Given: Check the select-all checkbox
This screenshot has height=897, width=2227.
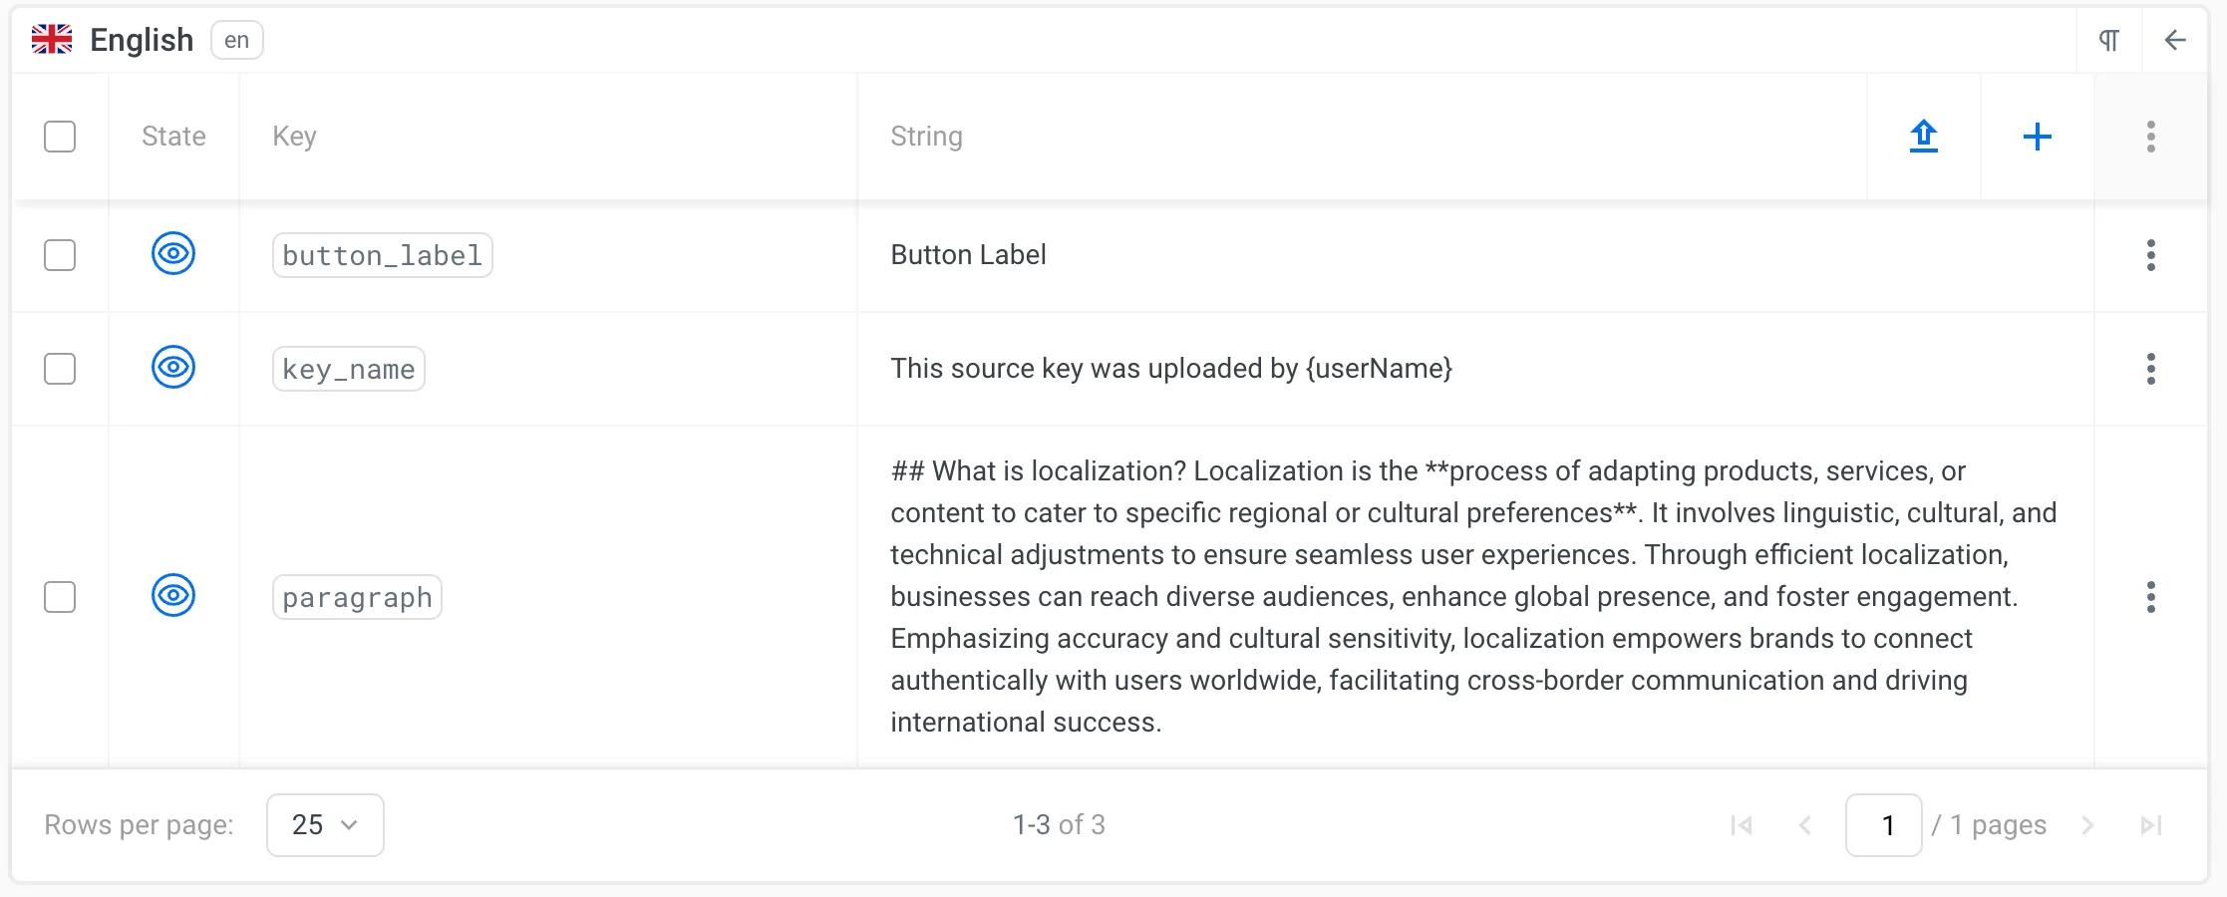Looking at the screenshot, I should [60, 137].
